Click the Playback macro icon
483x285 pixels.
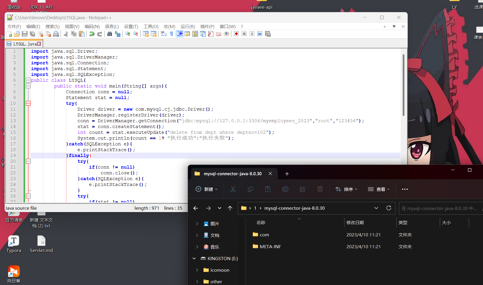(x=252, y=34)
